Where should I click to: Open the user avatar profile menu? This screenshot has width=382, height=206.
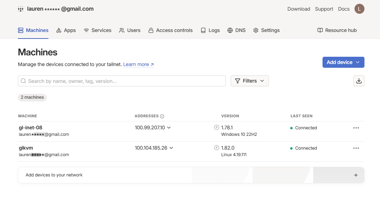(x=359, y=9)
